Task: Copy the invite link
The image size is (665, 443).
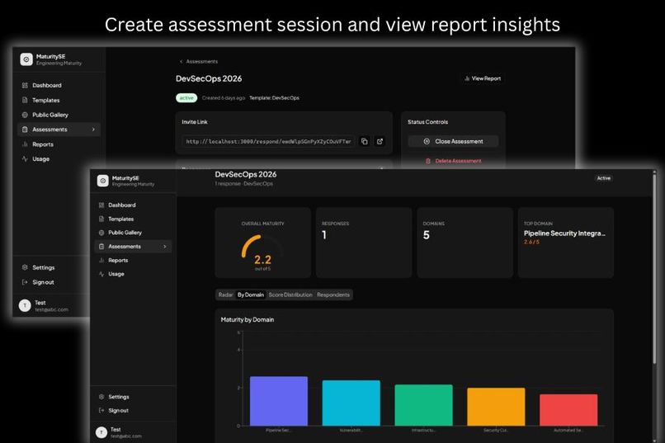Action: [365, 141]
